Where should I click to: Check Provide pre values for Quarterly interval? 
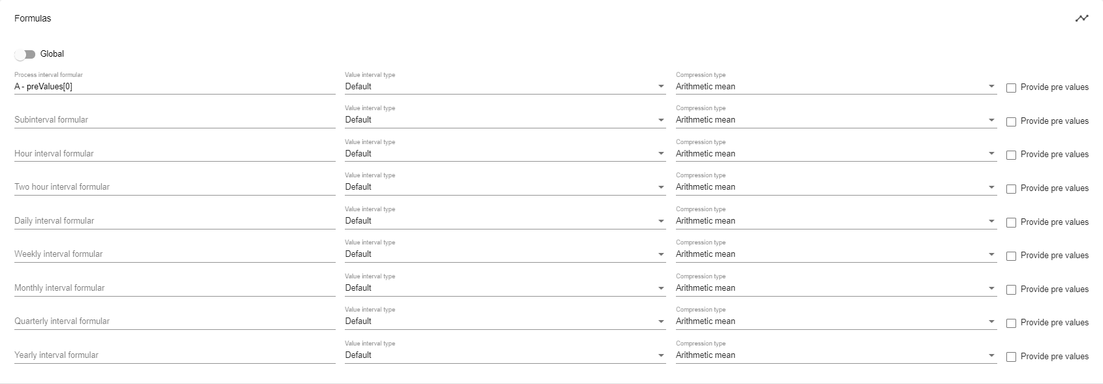[1011, 323]
